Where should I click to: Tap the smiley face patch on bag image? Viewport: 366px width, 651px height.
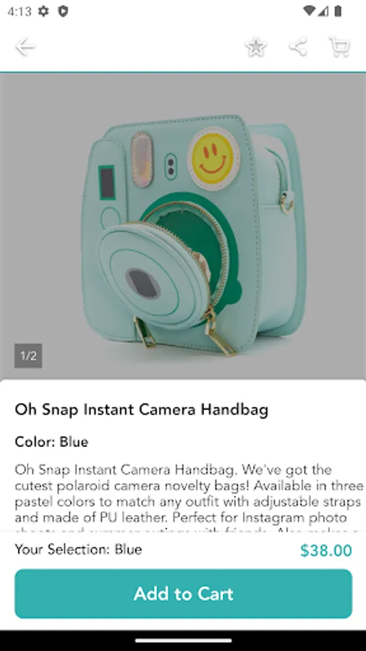point(213,158)
